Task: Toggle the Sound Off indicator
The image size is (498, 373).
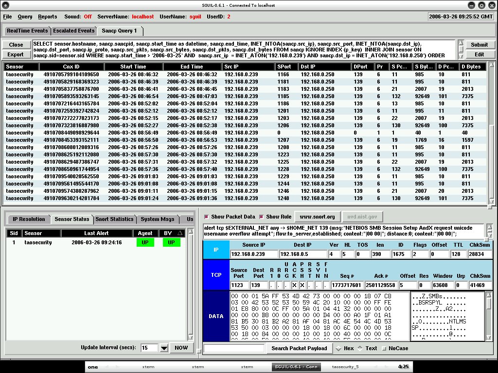Action: (x=88, y=17)
